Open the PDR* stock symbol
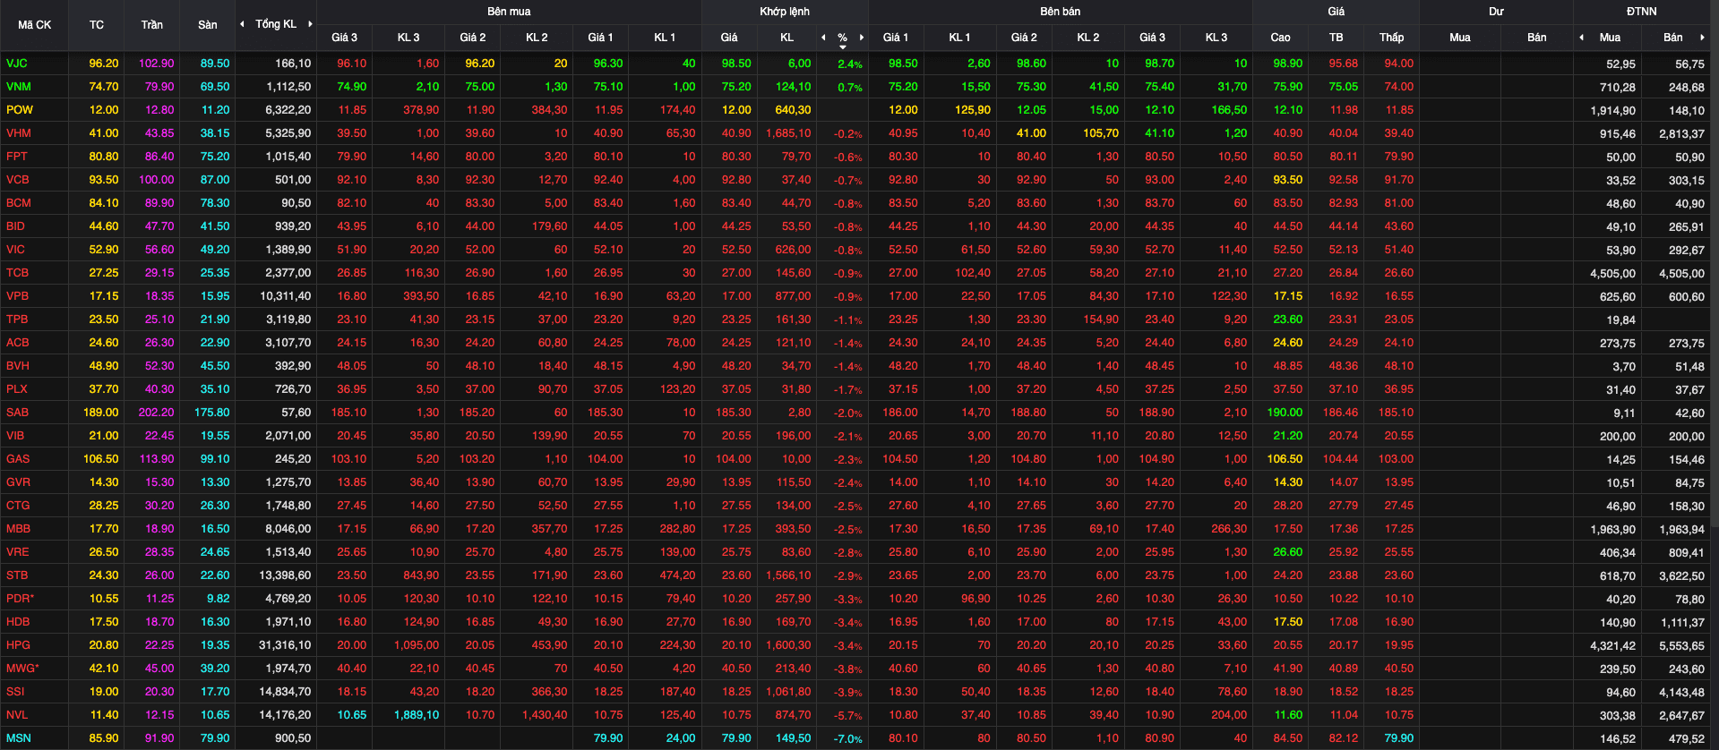This screenshot has width=1719, height=750. click(x=20, y=599)
